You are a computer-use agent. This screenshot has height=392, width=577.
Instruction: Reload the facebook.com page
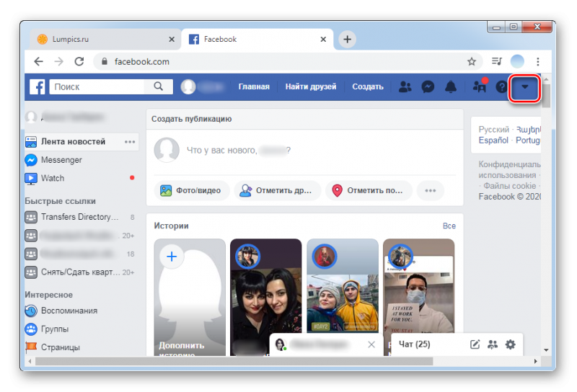(x=79, y=61)
